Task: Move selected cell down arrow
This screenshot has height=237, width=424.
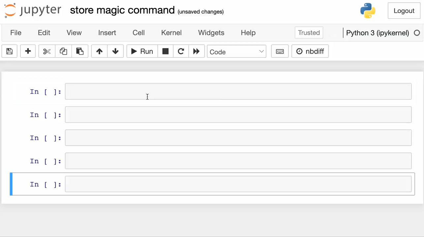Action: 115,51
